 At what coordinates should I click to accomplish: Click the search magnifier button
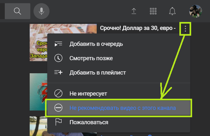point(18,11)
